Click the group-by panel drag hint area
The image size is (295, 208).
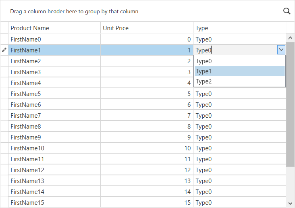click(74, 11)
